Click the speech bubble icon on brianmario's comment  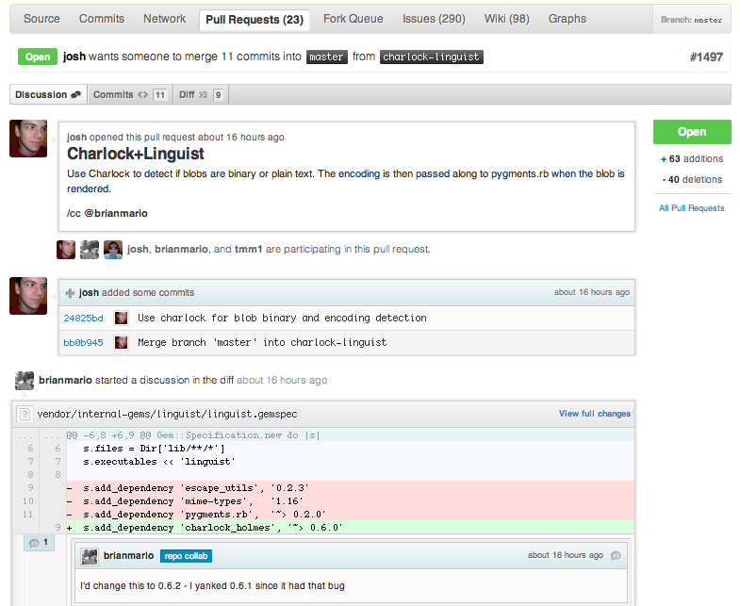616,555
